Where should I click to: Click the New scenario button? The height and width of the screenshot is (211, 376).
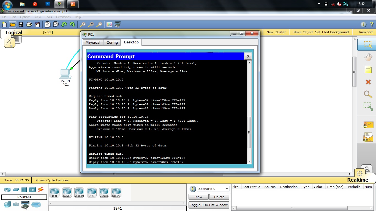point(198,197)
